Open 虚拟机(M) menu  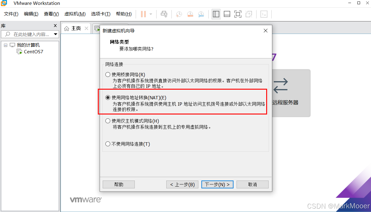[x=75, y=14]
